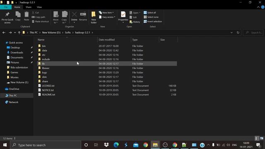Click Select all

[x=150, y=13]
